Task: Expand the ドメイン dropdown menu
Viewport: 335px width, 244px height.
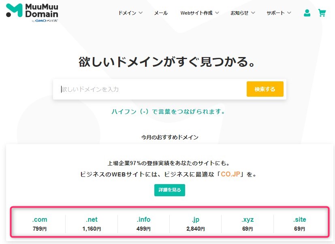Action: click(130, 13)
